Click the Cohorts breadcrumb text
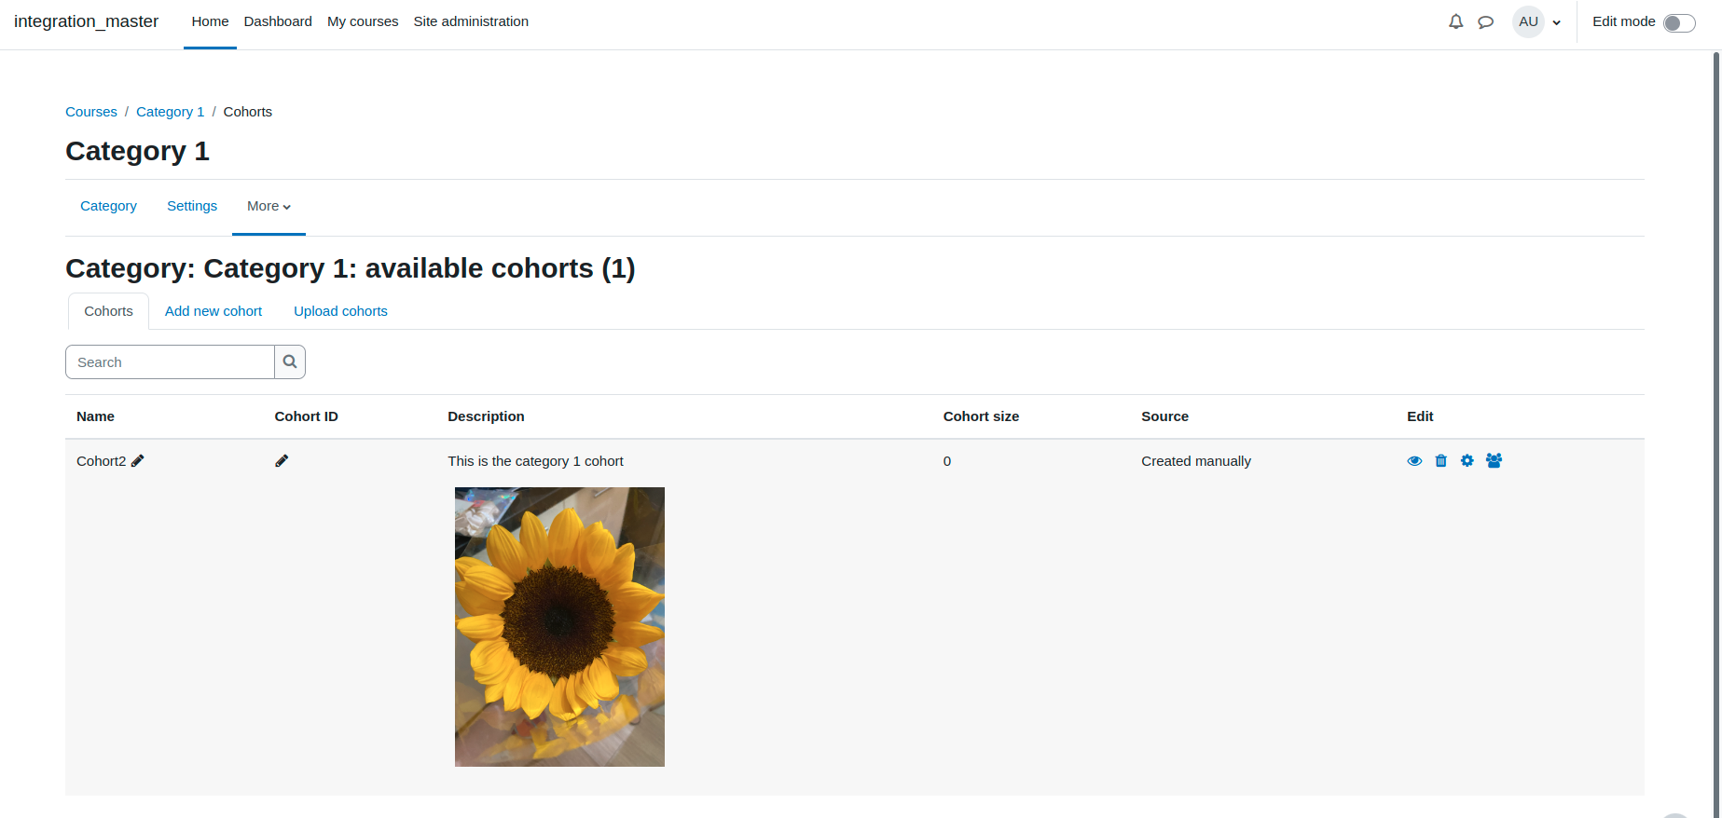The height and width of the screenshot is (818, 1722). coord(248,112)
